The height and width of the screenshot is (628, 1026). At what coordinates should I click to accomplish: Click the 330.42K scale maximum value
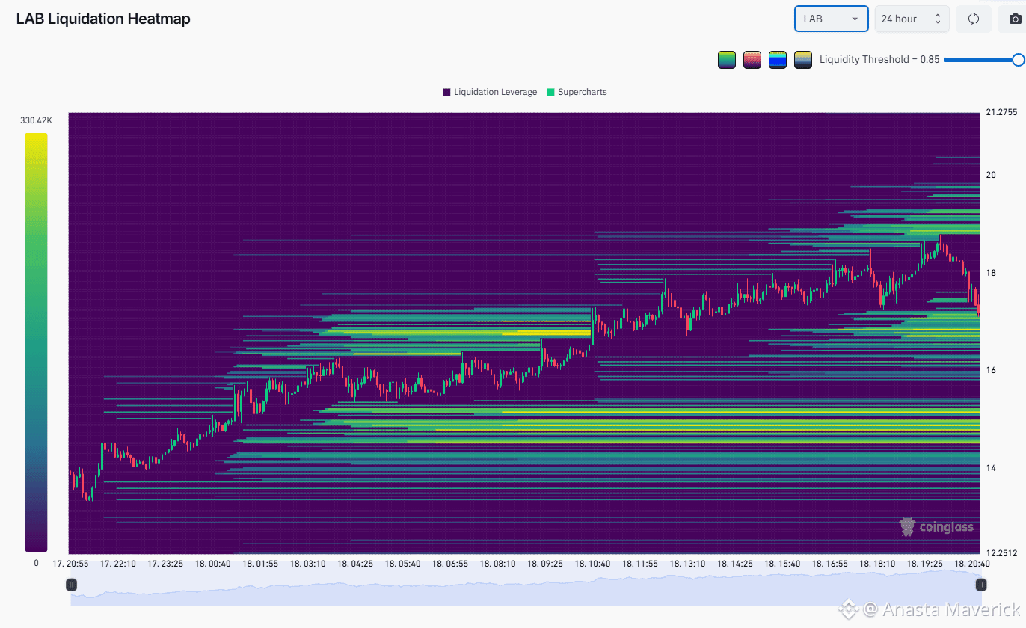coord(36,120)
